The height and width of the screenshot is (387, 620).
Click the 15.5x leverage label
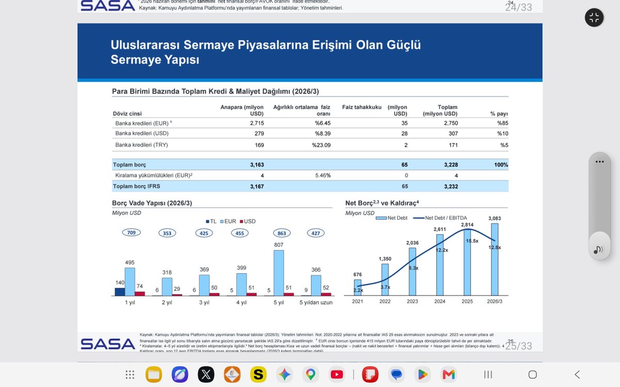click(472, 241)
